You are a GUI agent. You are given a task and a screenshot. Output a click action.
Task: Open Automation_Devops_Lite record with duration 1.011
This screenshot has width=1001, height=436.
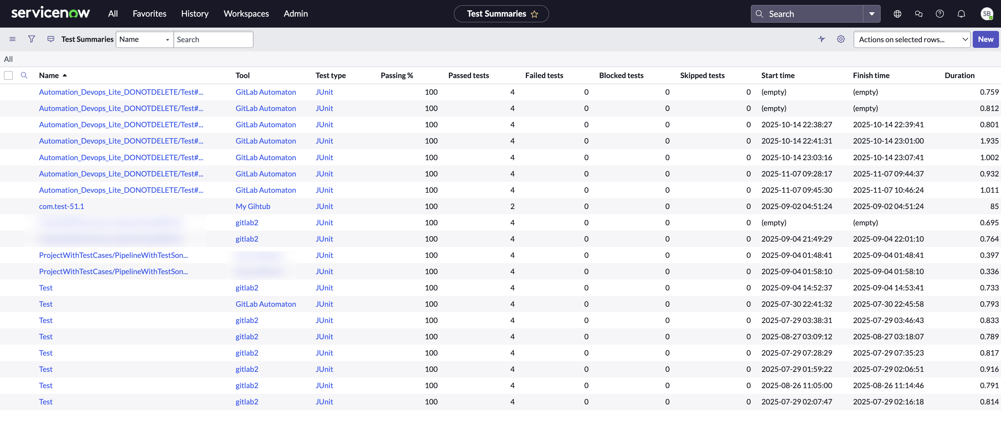(x=121, y=190)
